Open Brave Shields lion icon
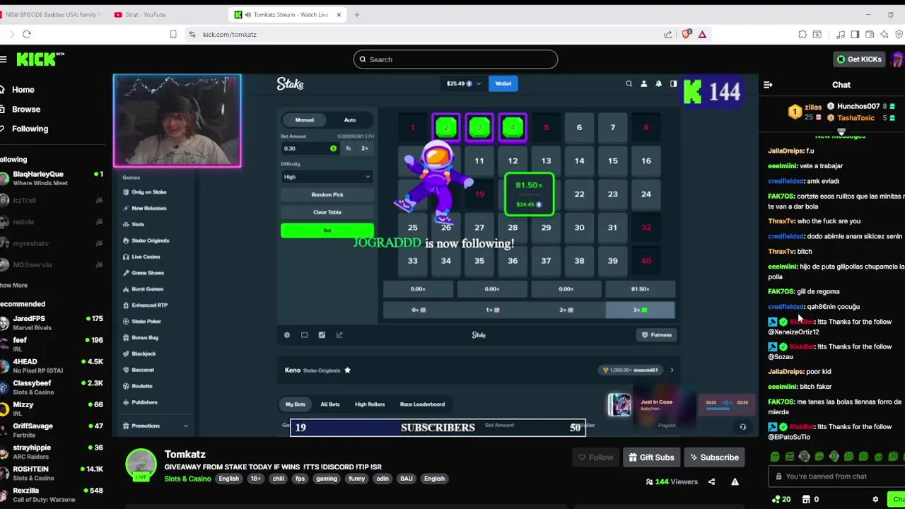The image size is (905, 509). pyautogui.click(x=686, y=34)
